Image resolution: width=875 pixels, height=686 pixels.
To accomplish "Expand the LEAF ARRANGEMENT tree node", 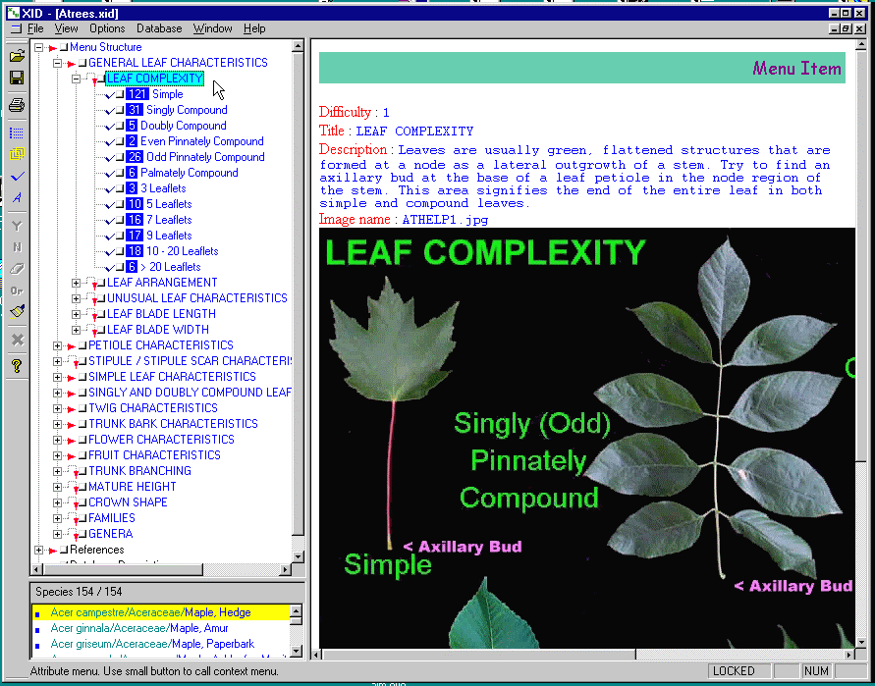I will pos(77,284).
